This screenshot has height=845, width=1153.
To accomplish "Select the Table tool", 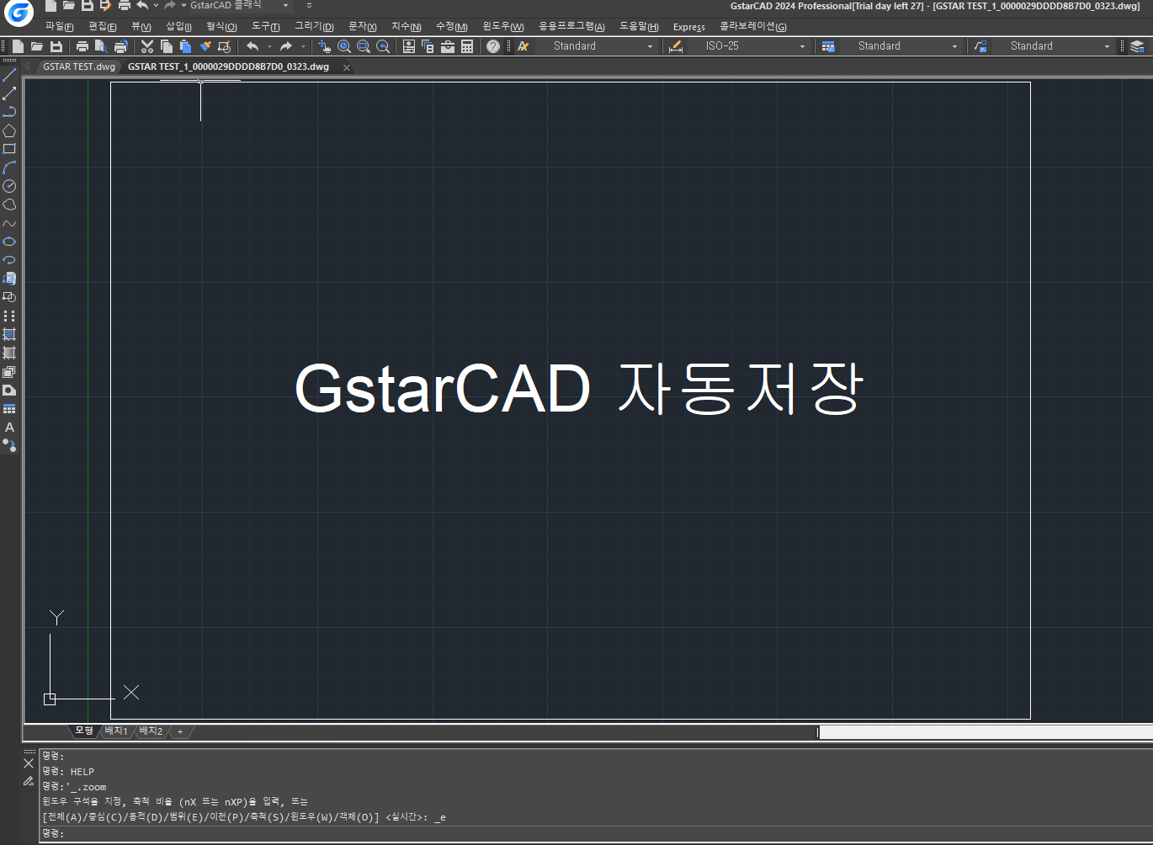I will pos(9,408).
